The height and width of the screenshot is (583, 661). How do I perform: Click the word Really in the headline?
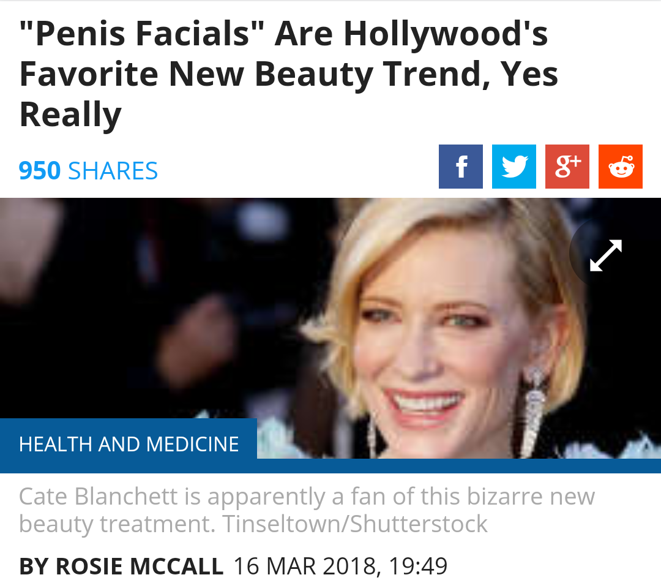pyautogui.click(x=70, y=114)
